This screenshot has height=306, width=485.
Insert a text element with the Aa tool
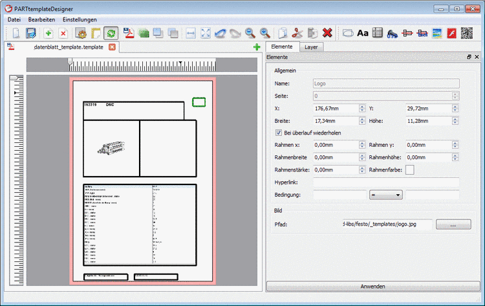click(x=363, y=33)
